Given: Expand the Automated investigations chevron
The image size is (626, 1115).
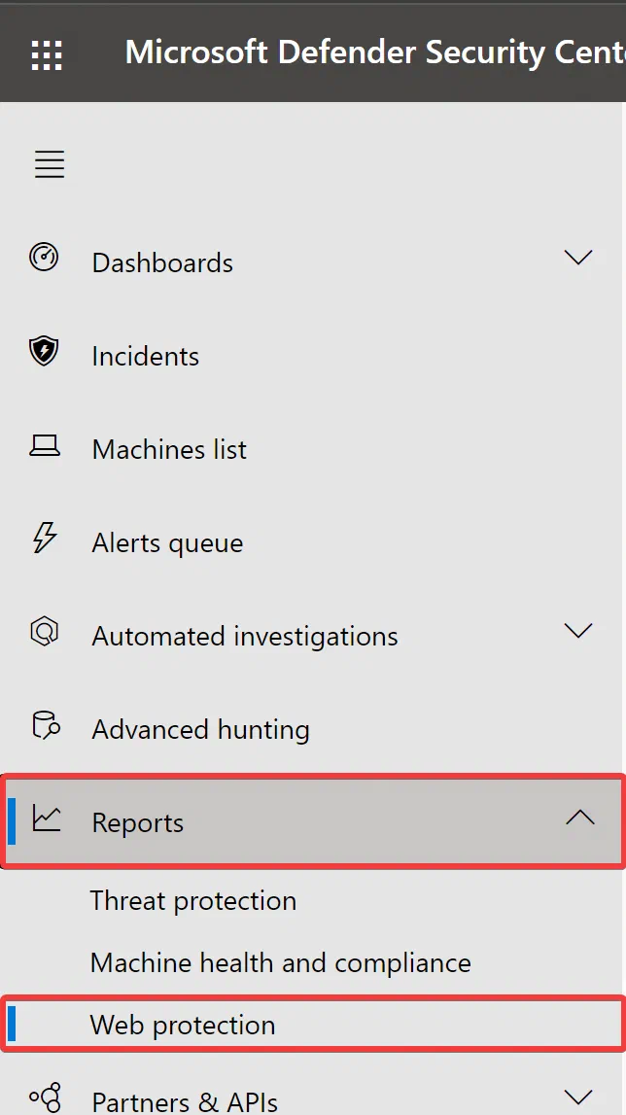Looking at the screenshot, I should coord(578,630).
